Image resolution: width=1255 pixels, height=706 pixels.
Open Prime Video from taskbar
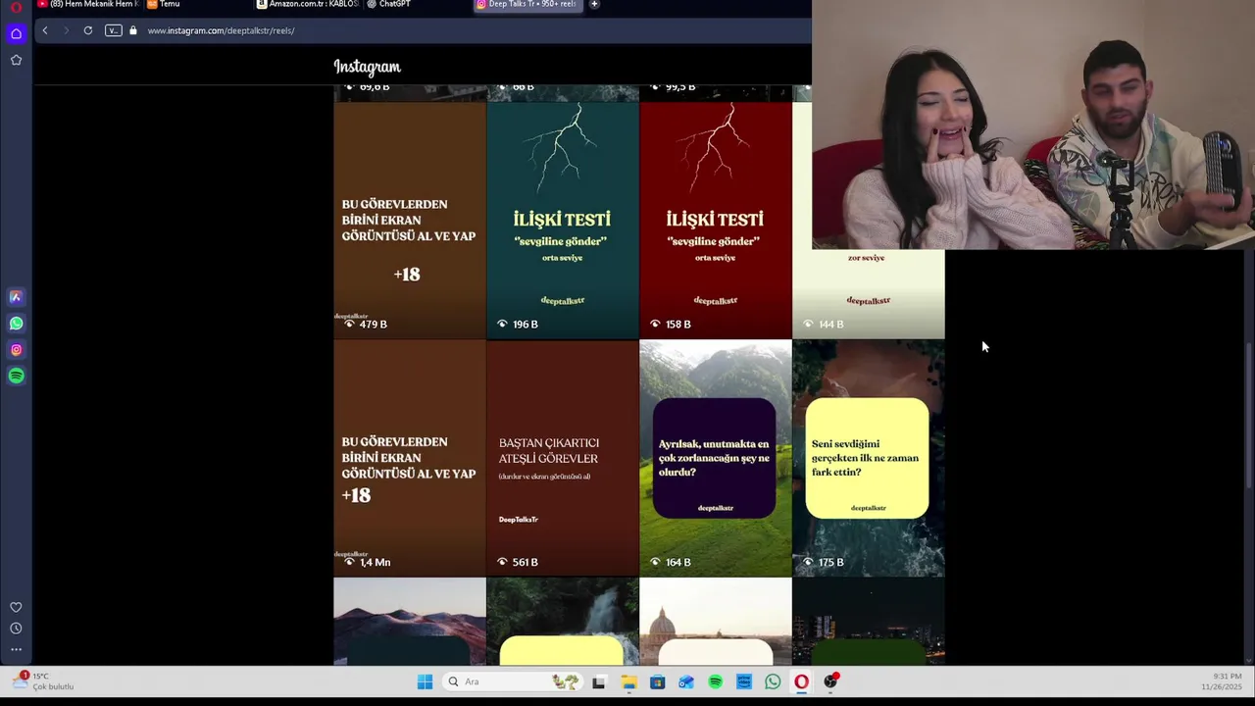coord(744,681)
